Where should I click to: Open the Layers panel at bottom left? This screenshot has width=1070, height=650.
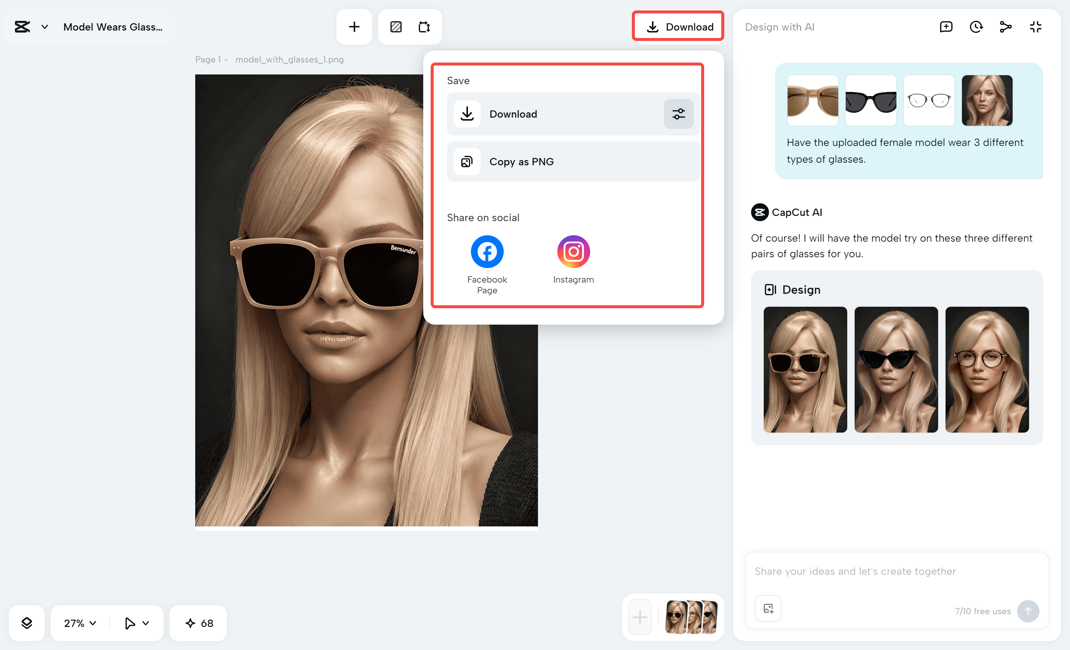click(x=26, y=623)
